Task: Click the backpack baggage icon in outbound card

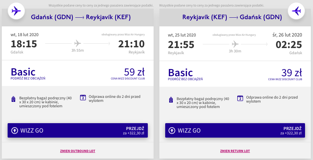Action: [x=13, y=99]
